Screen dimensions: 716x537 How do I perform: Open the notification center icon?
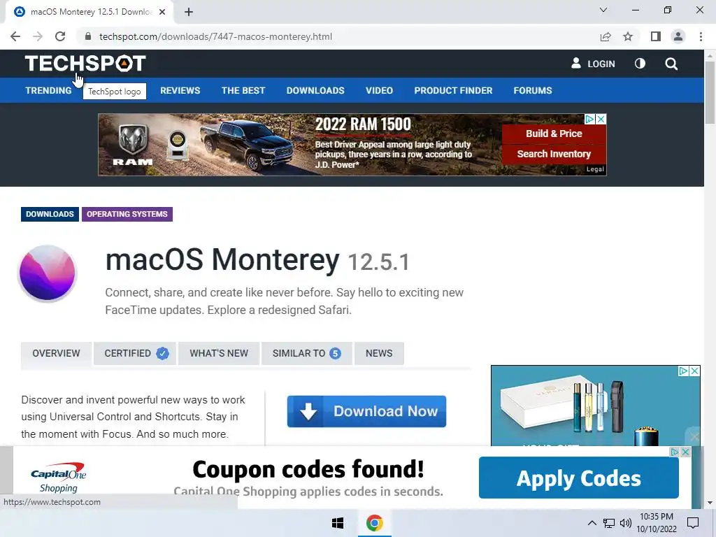pos(693,523)
